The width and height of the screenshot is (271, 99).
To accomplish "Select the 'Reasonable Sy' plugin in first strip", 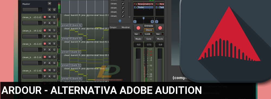I will 143,4.
